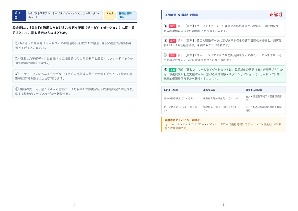Image resolution: width=298 pixels, height=211 pixels.
Task: Click the 第1問 question number badge
Action: (x=19, y=15)
